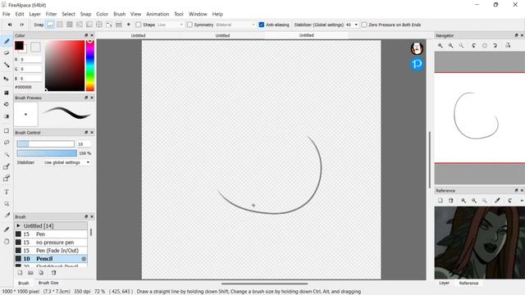Screen dimensions: 525x295
Task: Open the Filter menu
Action: 51,14
